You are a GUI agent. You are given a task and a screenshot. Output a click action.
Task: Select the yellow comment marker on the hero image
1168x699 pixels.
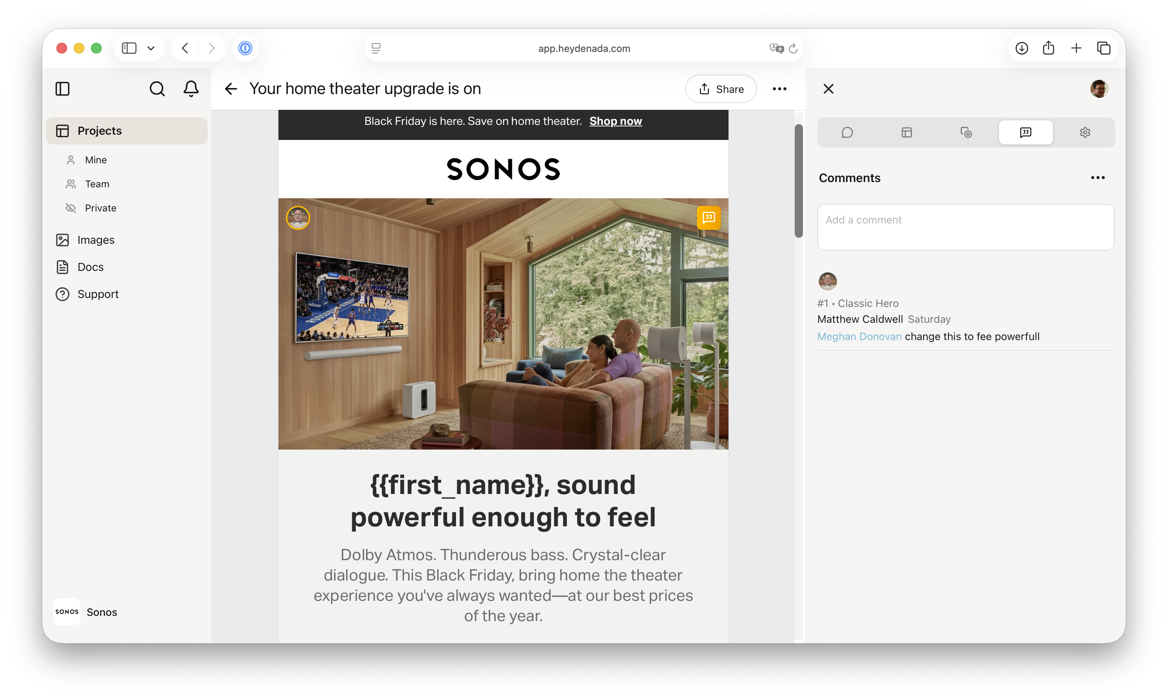click(x=709, y=217)
